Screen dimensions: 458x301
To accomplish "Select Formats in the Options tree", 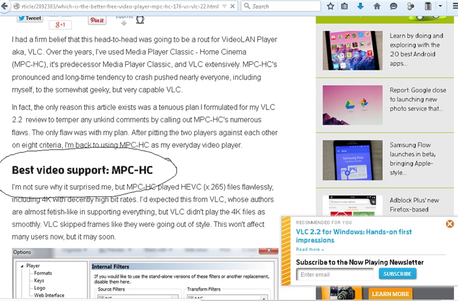I will (43, 273).
